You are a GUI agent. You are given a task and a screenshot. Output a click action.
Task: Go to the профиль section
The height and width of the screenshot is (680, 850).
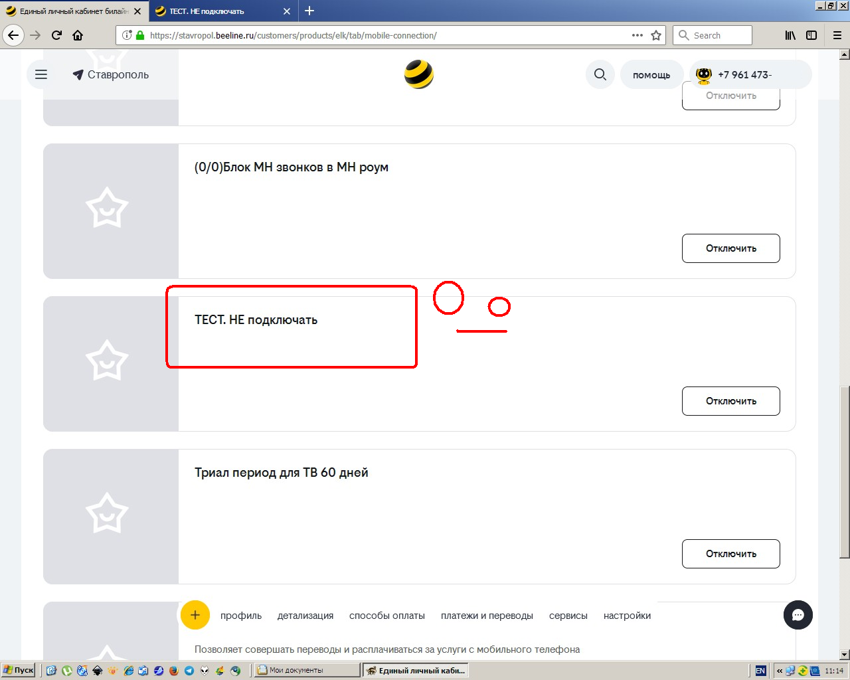[241, 616]
